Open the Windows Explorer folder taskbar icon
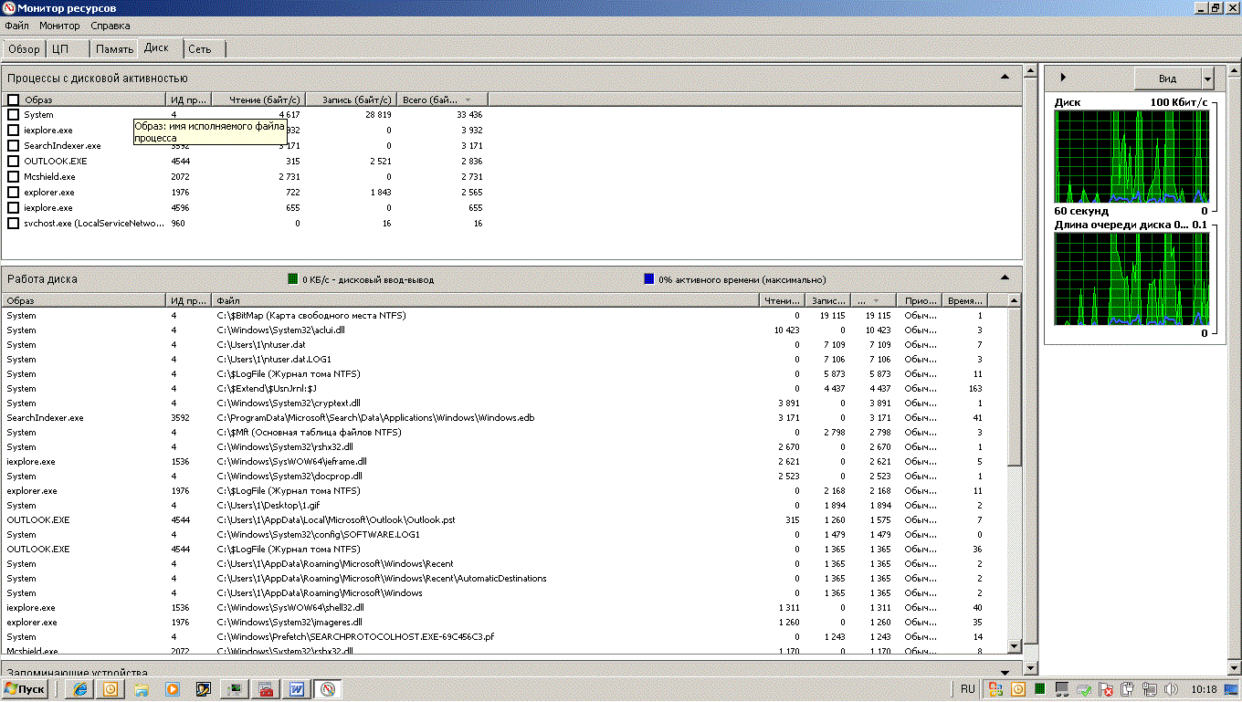 pos(142,689)
